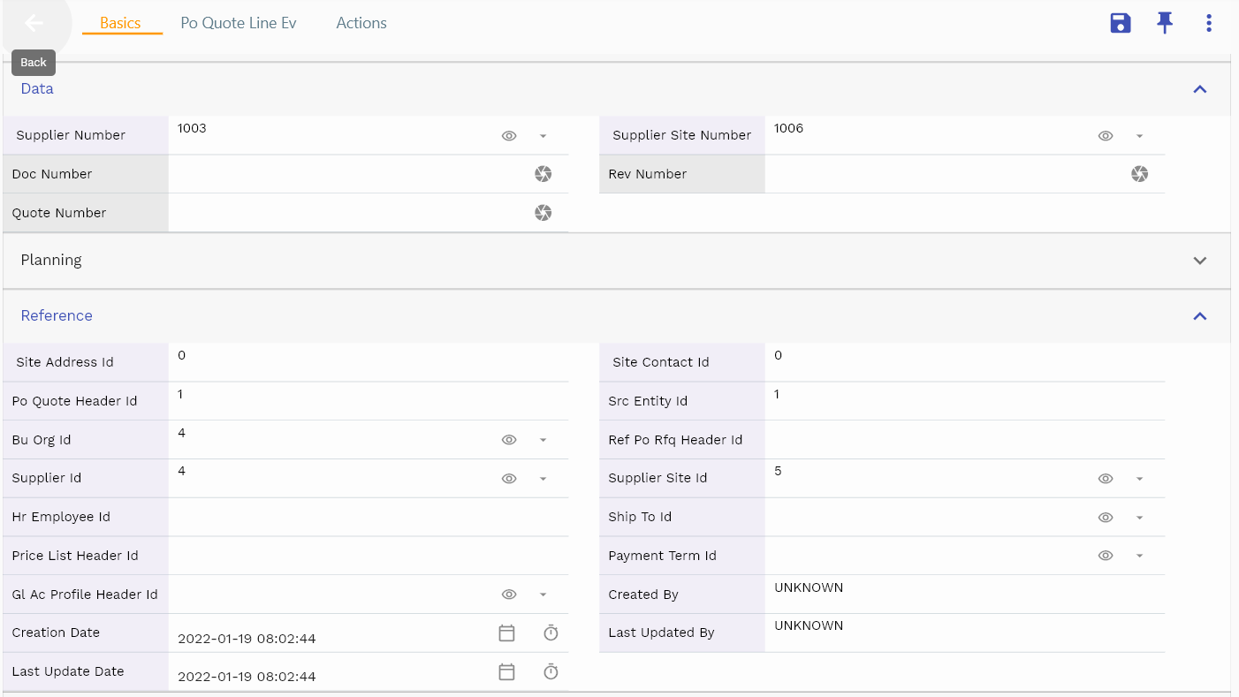Open the Payment Term Id dropdown arrow
Viewport: 1239px width, 697px height.
pos(1139,556)
